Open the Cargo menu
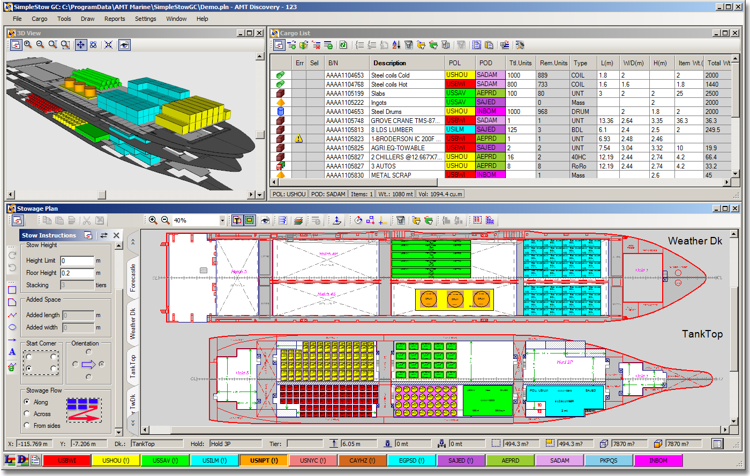Viewport: 750px width, 476px height. 40,19
